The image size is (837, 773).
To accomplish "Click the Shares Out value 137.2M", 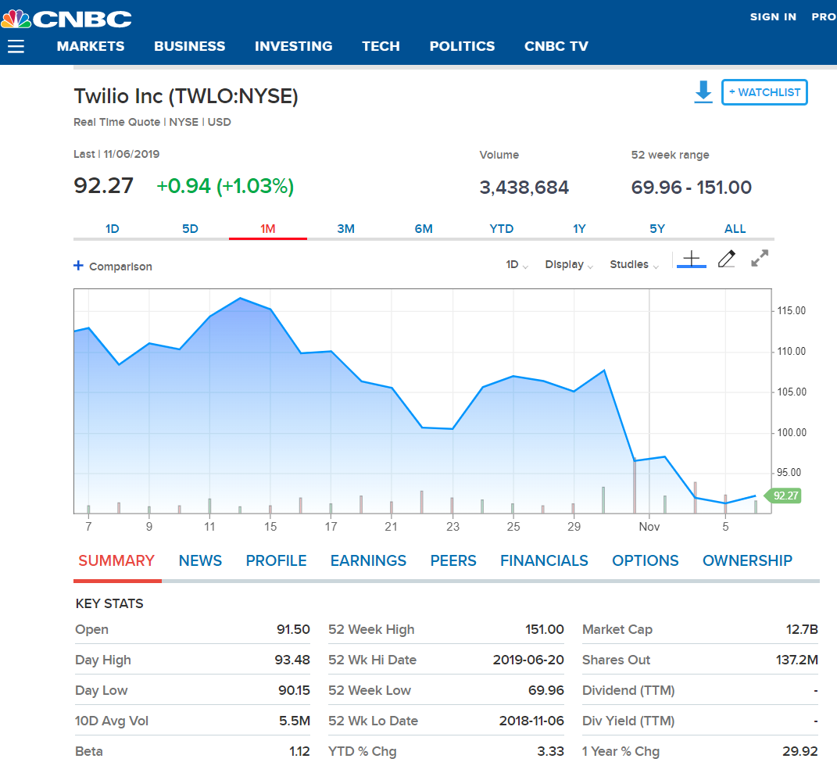I will 797,660.
